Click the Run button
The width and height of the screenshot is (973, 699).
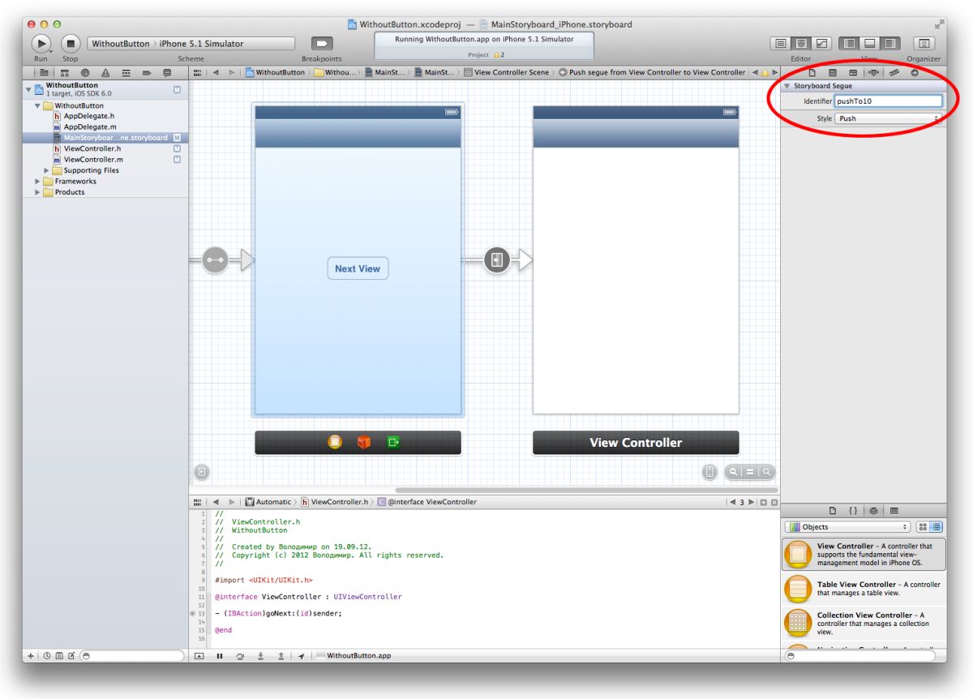tap(41, 44)
